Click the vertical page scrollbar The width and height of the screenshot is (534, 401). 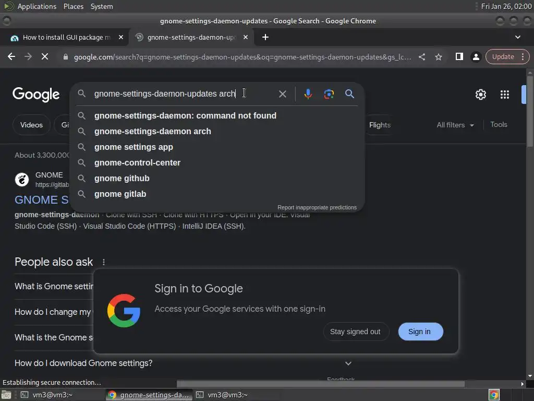click(530, 111)
